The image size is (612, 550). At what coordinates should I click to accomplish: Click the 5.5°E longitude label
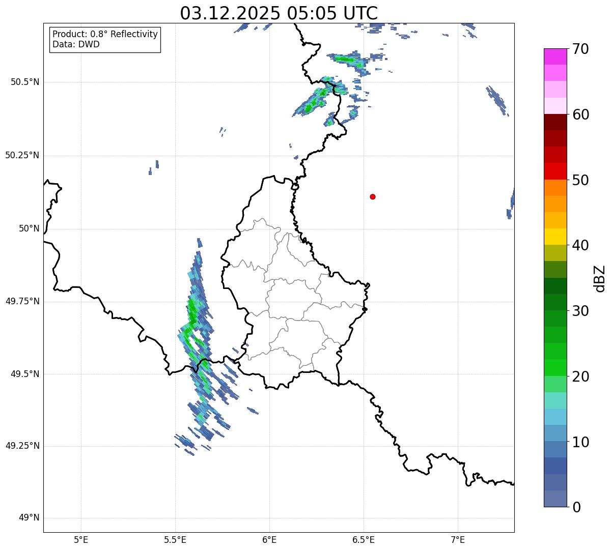pyautogui.click(x=175, y=539)
